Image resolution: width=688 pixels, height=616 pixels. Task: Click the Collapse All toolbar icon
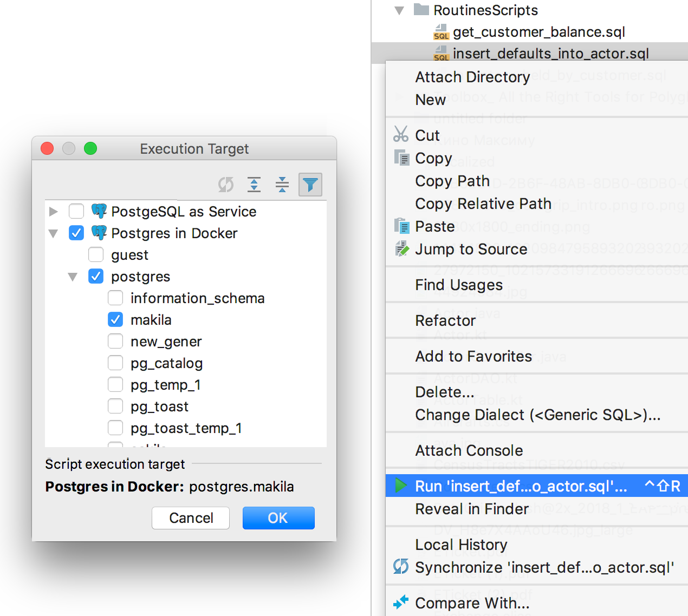[282, 185]
